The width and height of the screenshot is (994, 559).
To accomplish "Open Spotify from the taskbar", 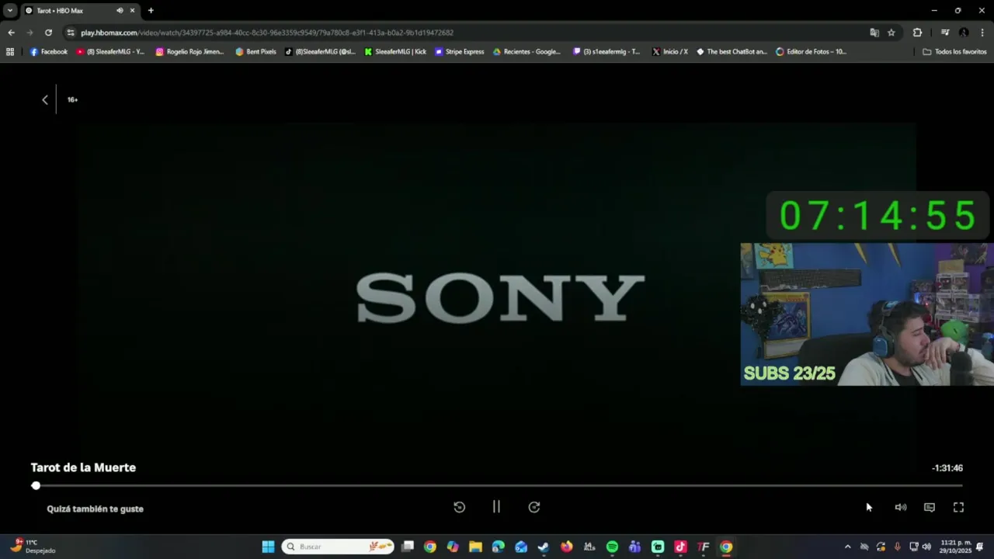I will click(612, 547).
